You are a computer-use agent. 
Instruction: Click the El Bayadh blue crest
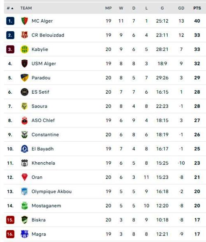pos(24,149)
